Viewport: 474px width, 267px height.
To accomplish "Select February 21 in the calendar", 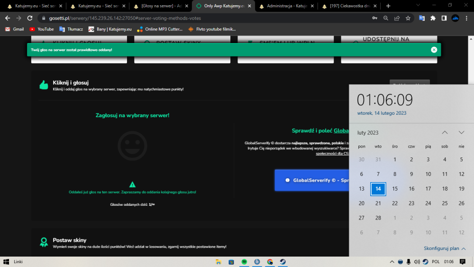I will coord(378,203).
